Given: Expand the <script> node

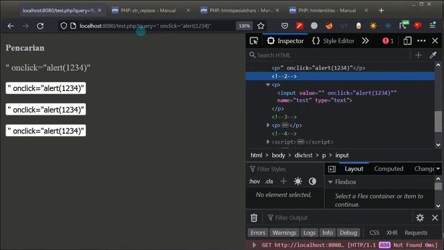Looking at the screenshot, I should (x=268, y=142).
